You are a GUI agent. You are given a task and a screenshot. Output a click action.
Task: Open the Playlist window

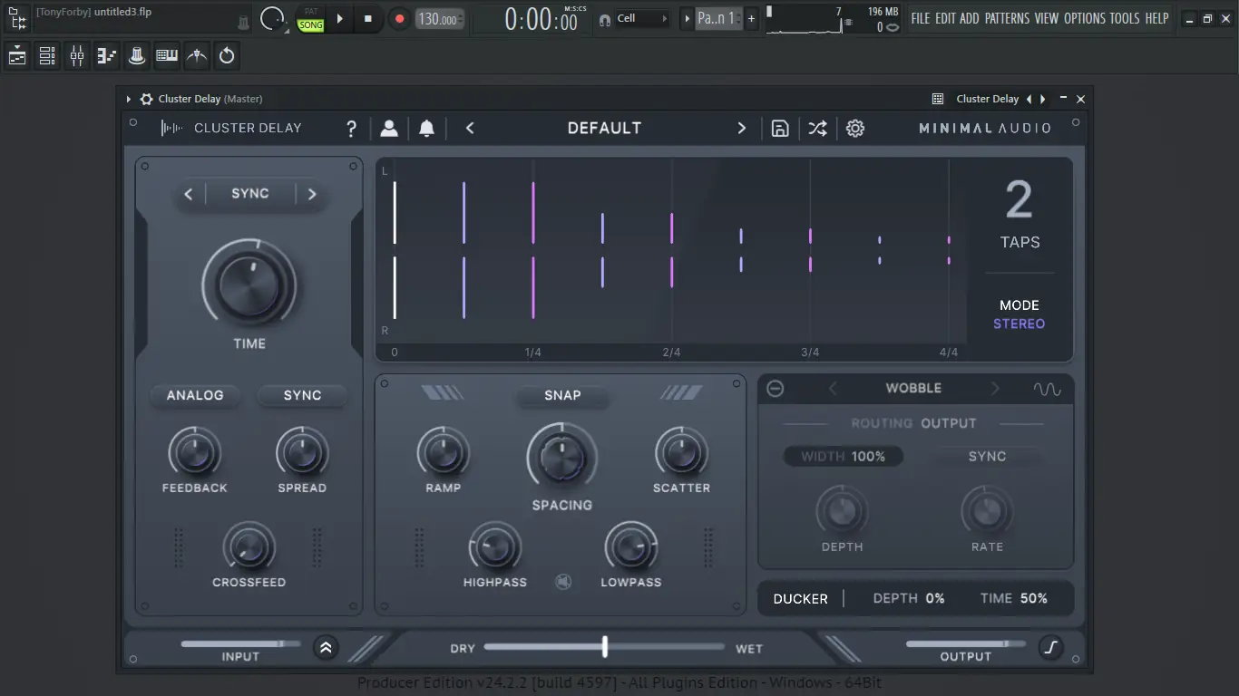(15, 55)
